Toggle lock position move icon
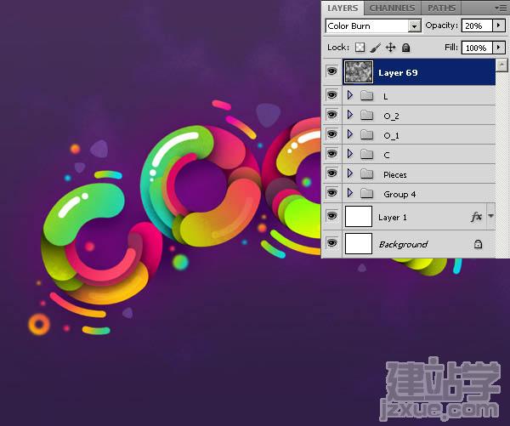Screen dimensions: 510x426 coord(390,48)
